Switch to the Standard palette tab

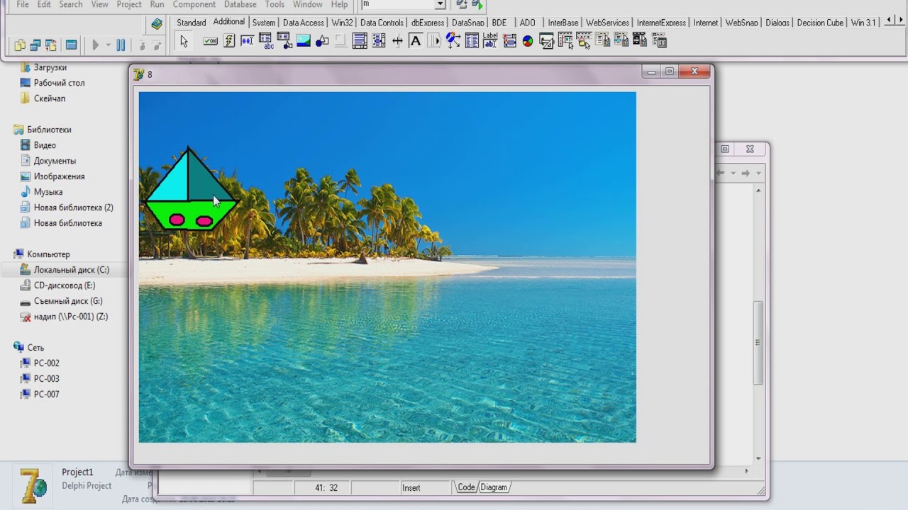tap(192, 23)
